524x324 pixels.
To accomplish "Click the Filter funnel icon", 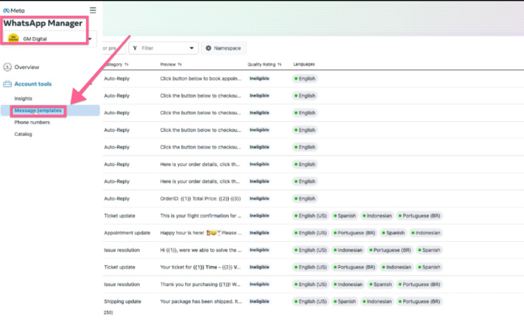I will [x=135, y=48].
